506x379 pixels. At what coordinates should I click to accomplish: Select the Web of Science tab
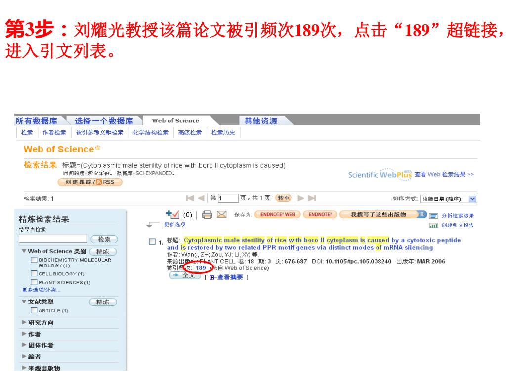click(x=175, y=121)
